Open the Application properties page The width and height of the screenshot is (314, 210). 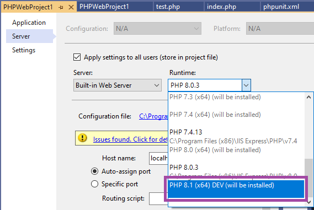(x=29, y=23)
